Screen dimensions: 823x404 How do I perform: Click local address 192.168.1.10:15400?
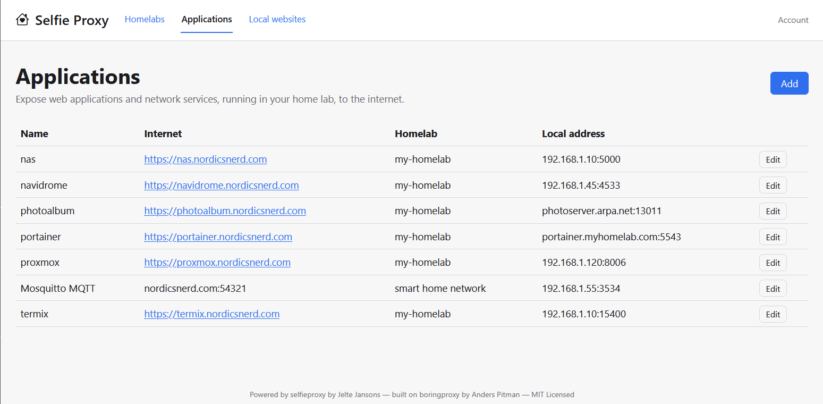(x=584, y=314)
